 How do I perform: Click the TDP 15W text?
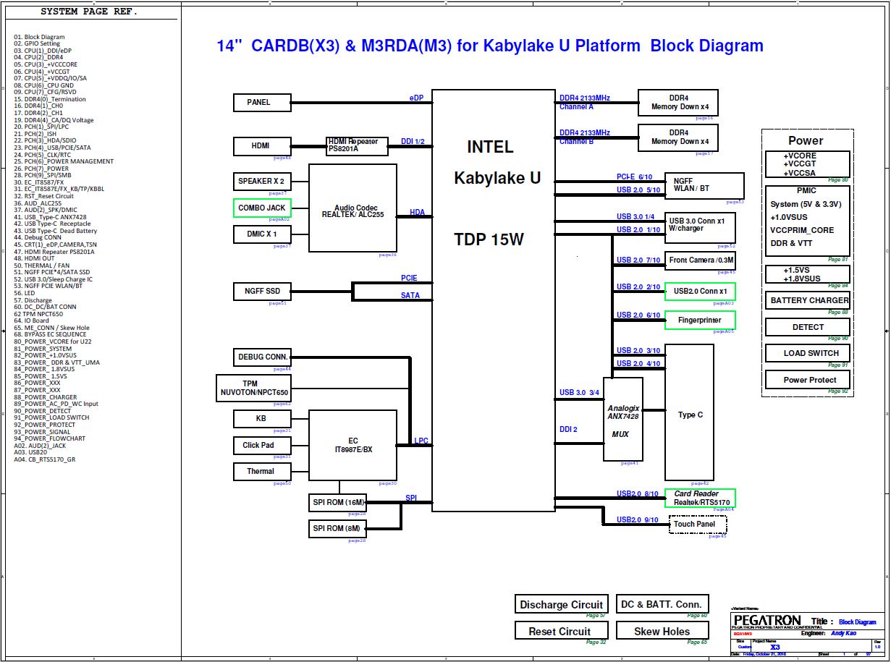pos(489,240)
